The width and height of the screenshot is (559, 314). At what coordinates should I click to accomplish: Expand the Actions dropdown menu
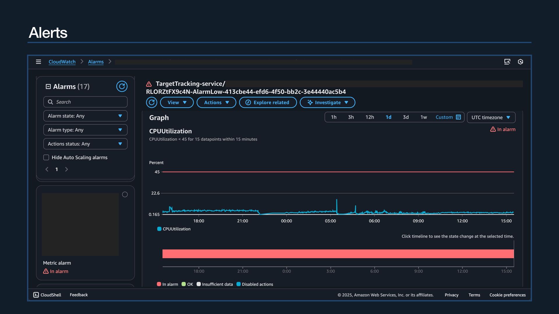[x=216, y=102]
